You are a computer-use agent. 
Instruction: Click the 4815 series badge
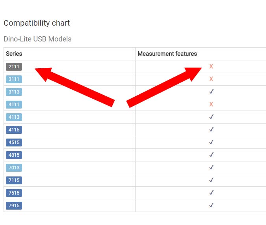(x=14, y=155)
